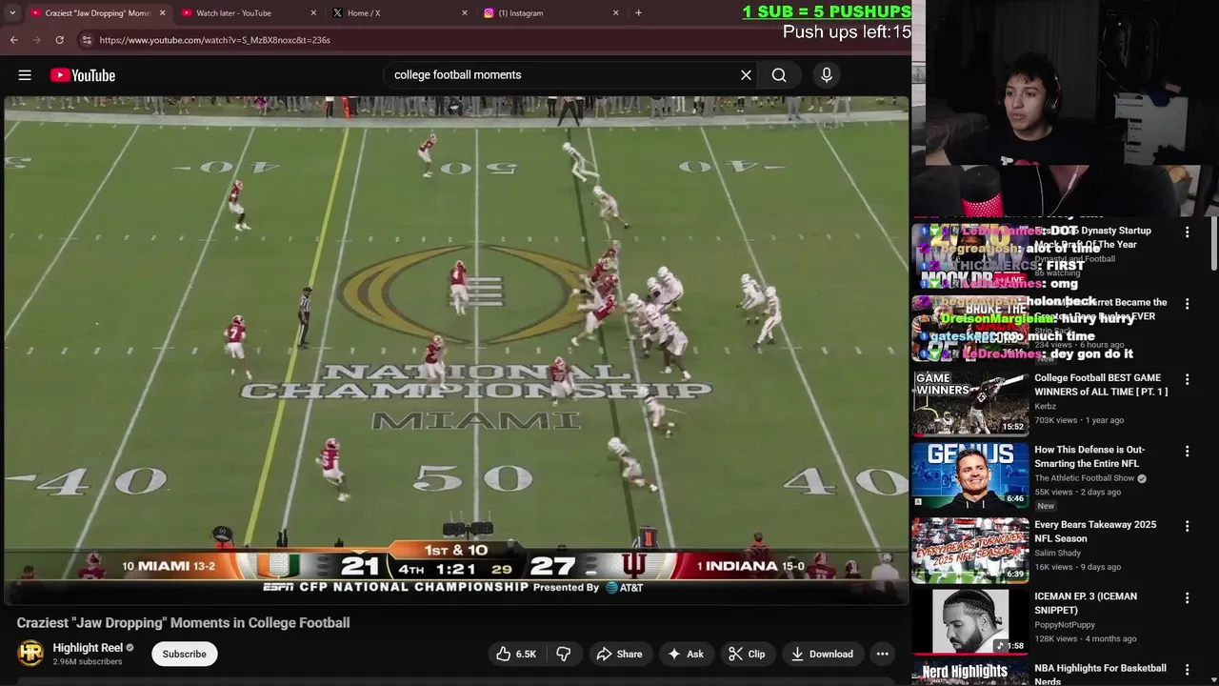Download the video
The image size is (1219, 686).
coord(822,654)
